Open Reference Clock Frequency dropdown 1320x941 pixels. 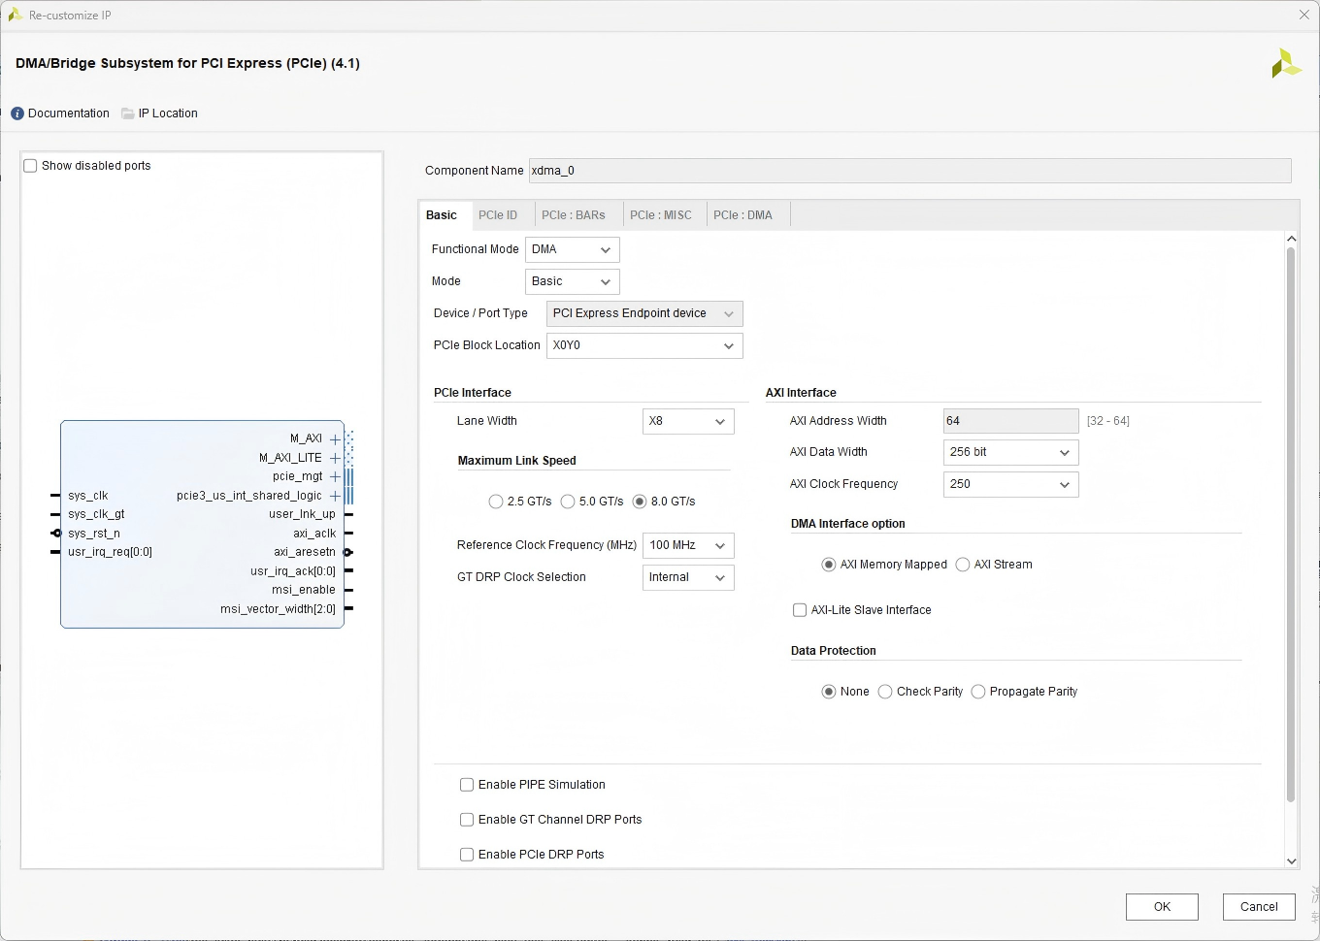[688, 545]
